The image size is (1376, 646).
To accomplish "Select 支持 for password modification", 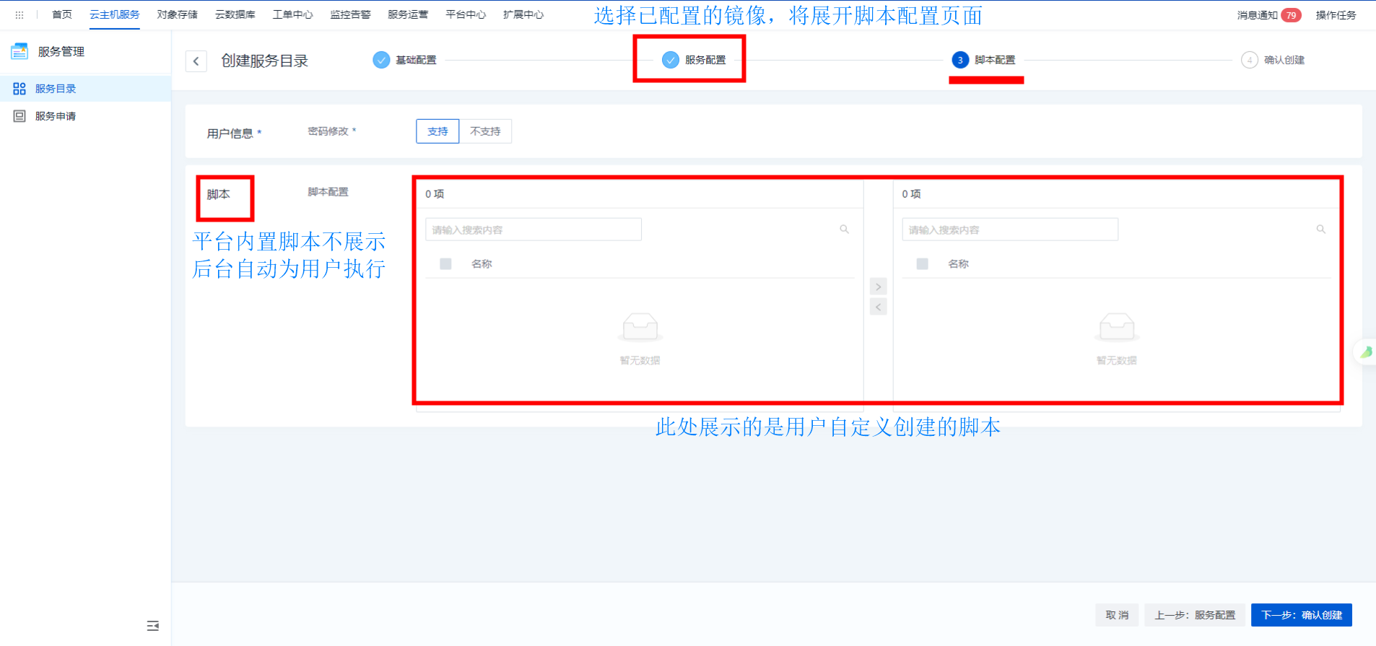I will tap(437, 131).
